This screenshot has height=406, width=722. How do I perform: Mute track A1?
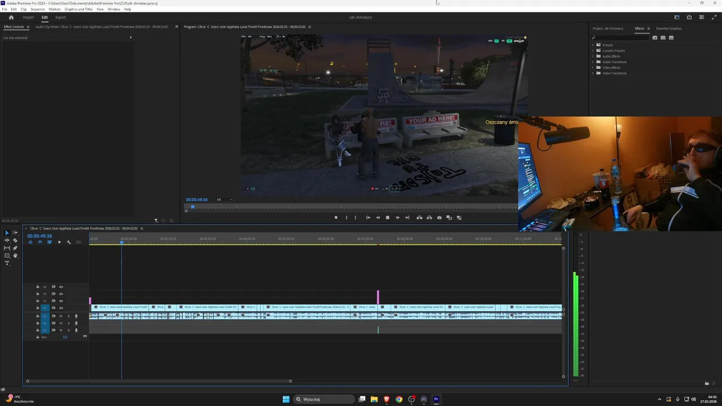[x=61, y=316]
